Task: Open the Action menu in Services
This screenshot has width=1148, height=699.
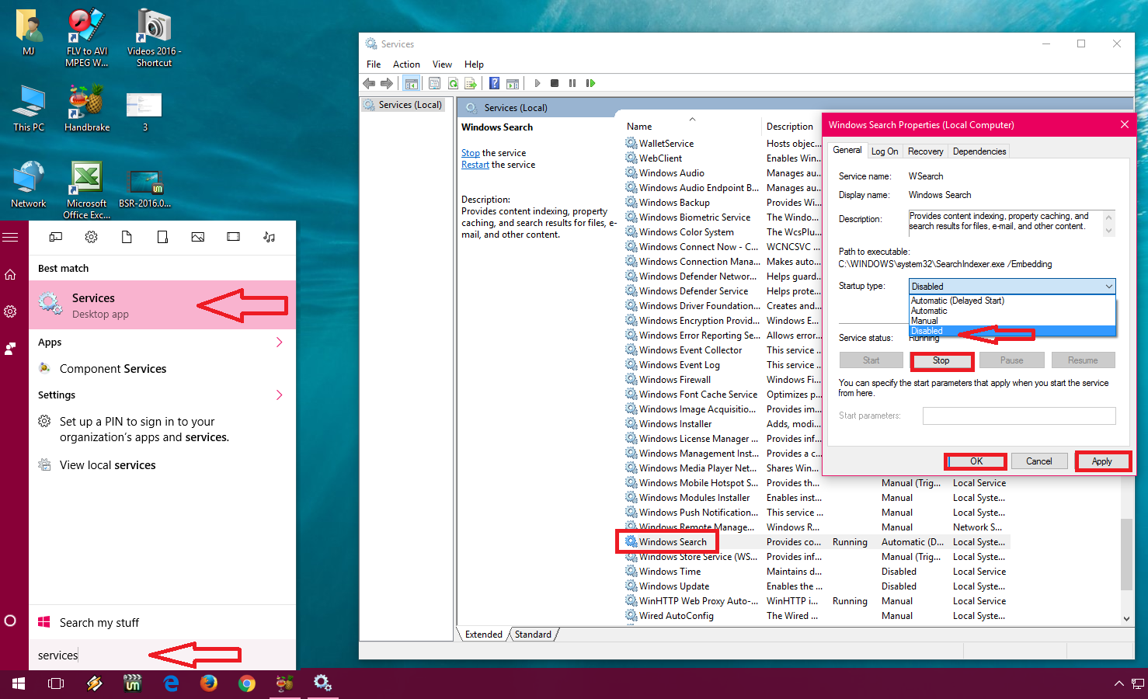Action: pyautogui.click(x=405, y=64)
